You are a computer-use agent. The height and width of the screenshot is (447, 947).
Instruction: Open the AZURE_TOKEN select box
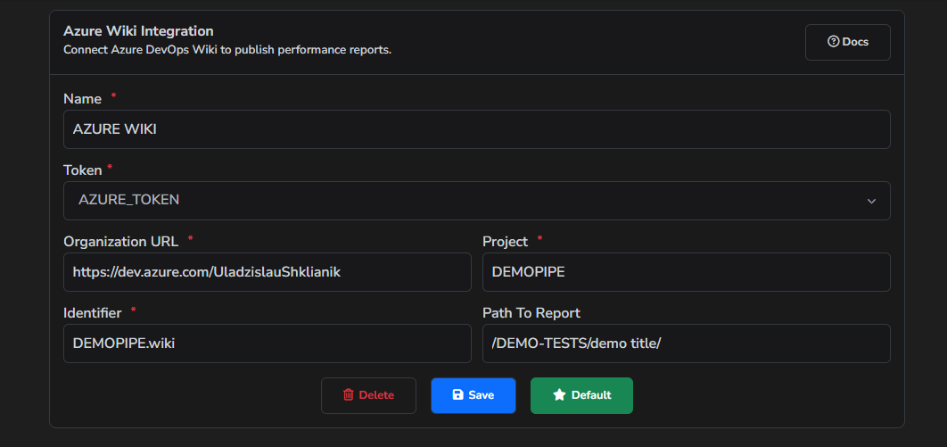(x=476, y=201)
